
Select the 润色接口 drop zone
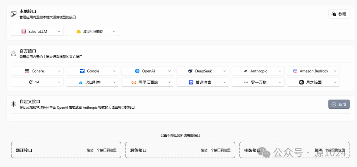(x=180, y=150)
